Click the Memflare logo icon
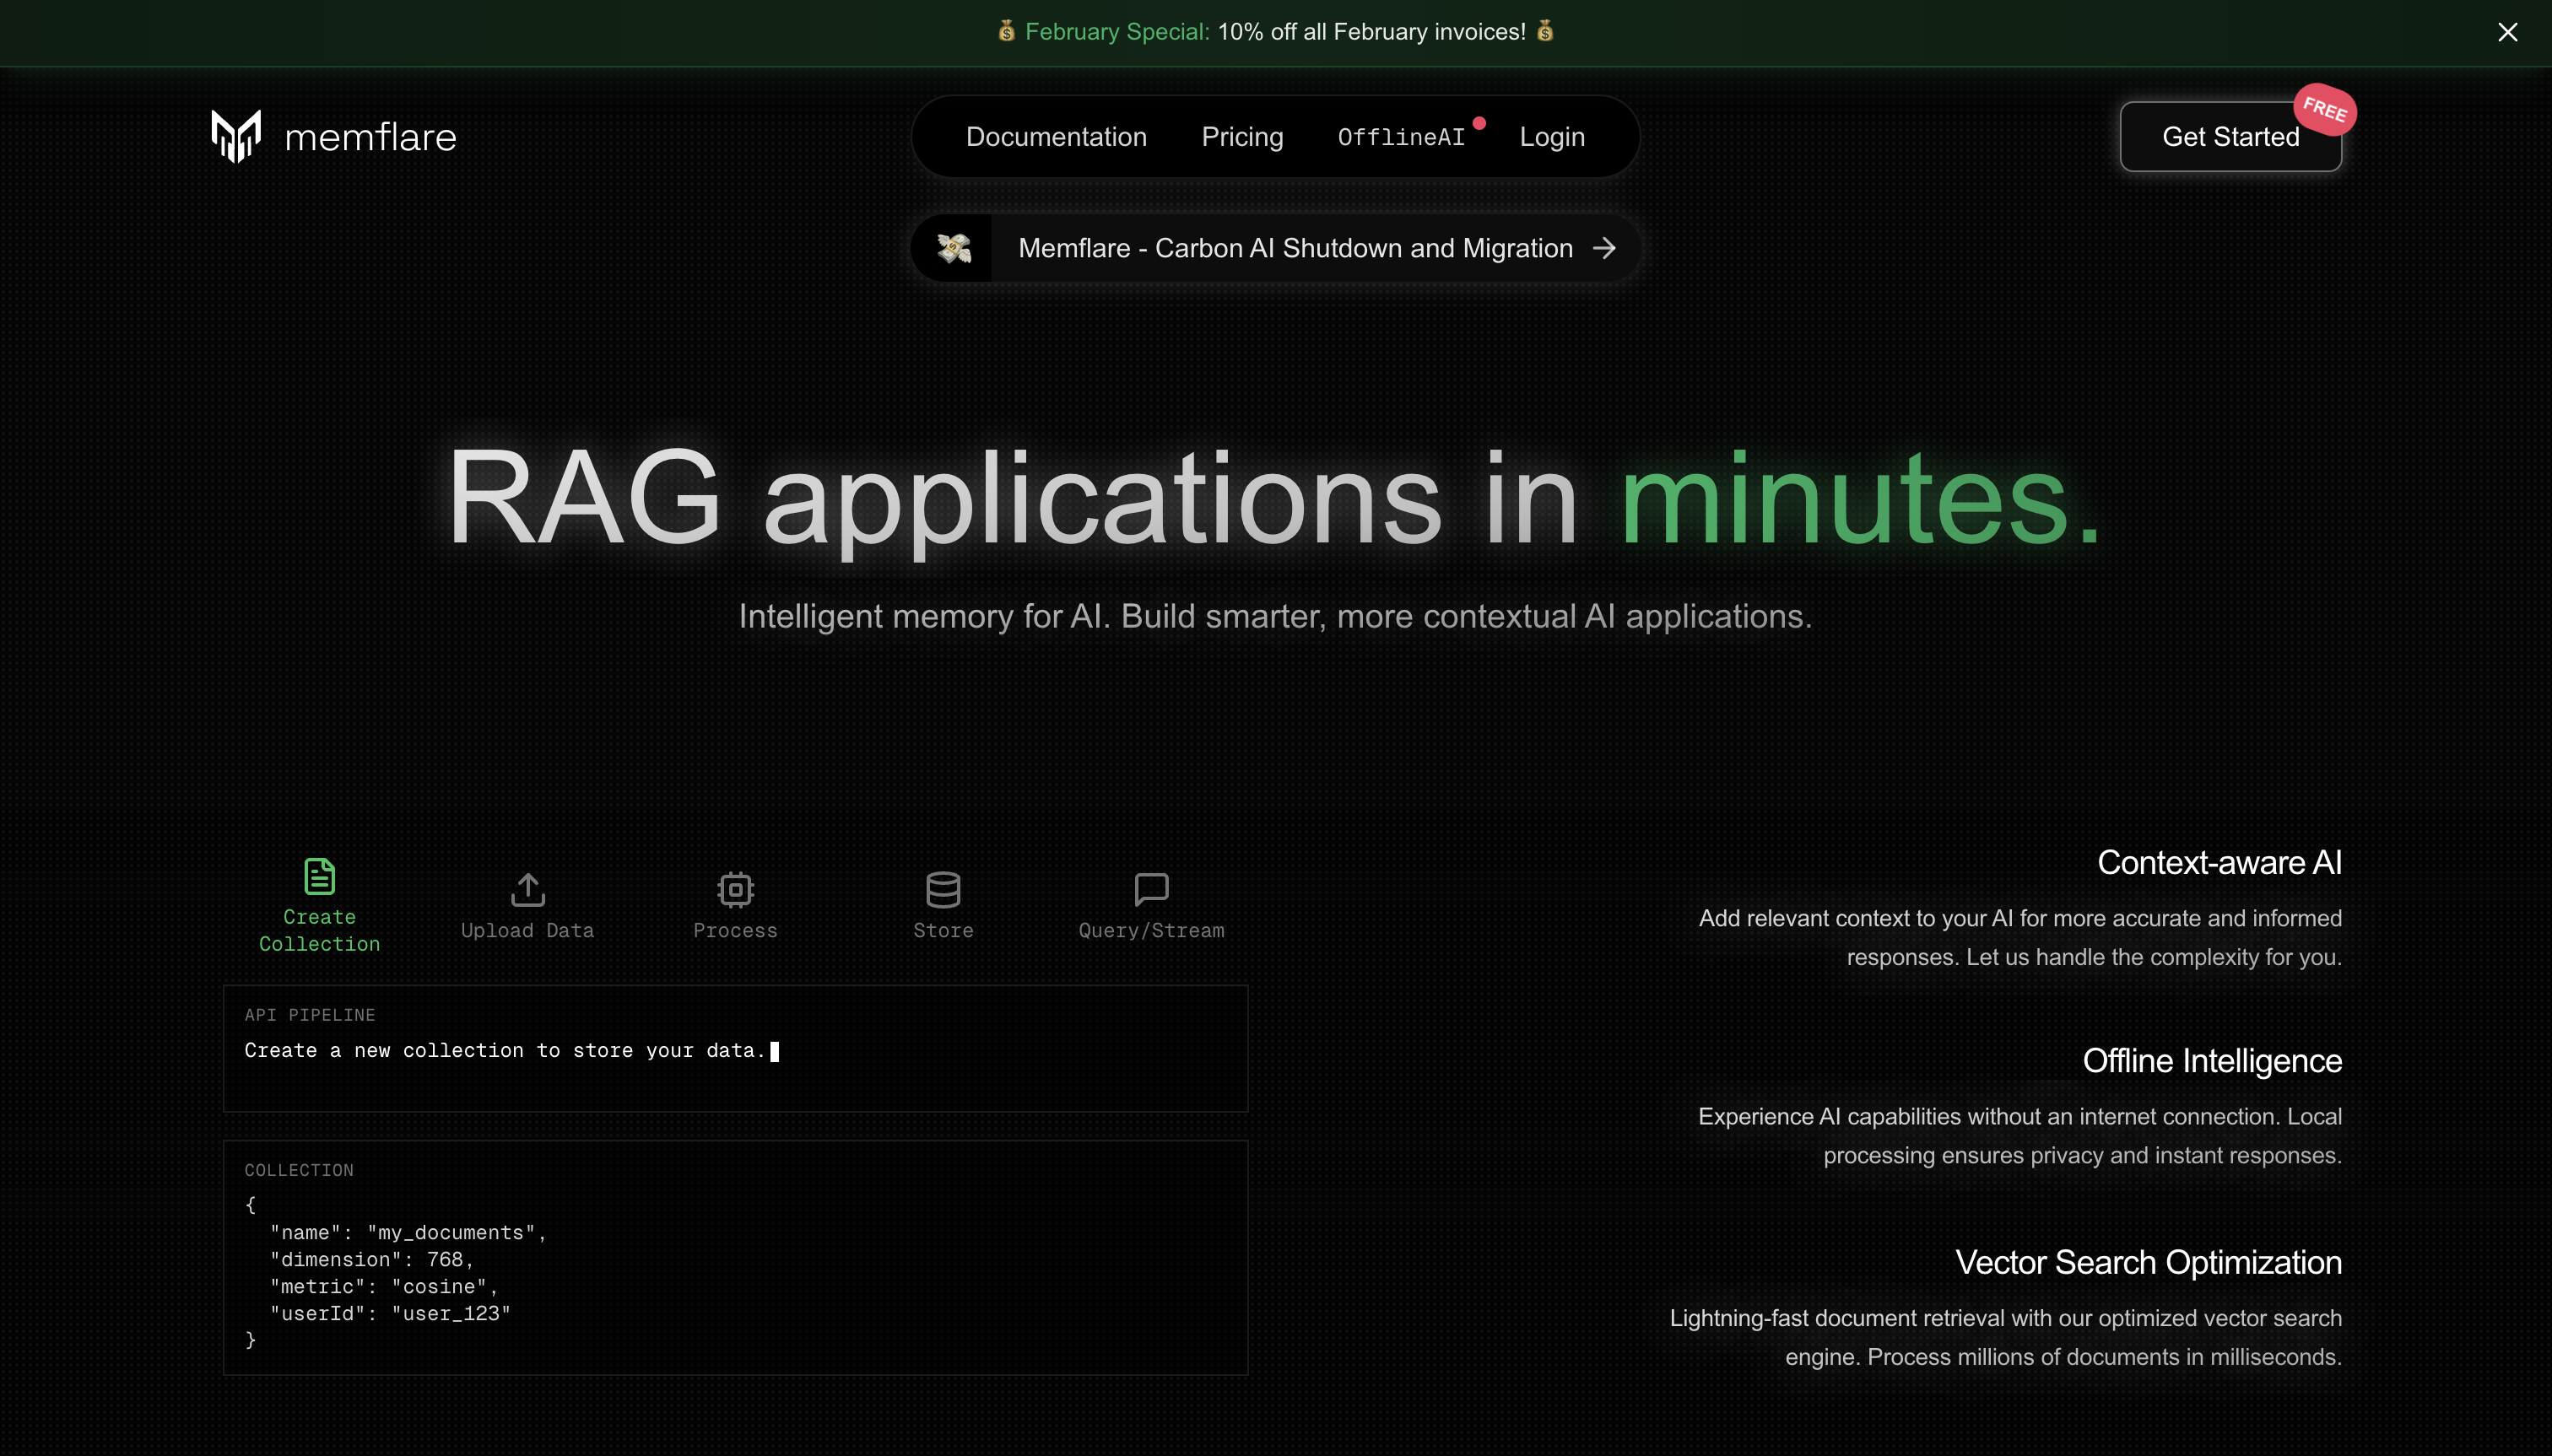 click(x=236, y=136)
